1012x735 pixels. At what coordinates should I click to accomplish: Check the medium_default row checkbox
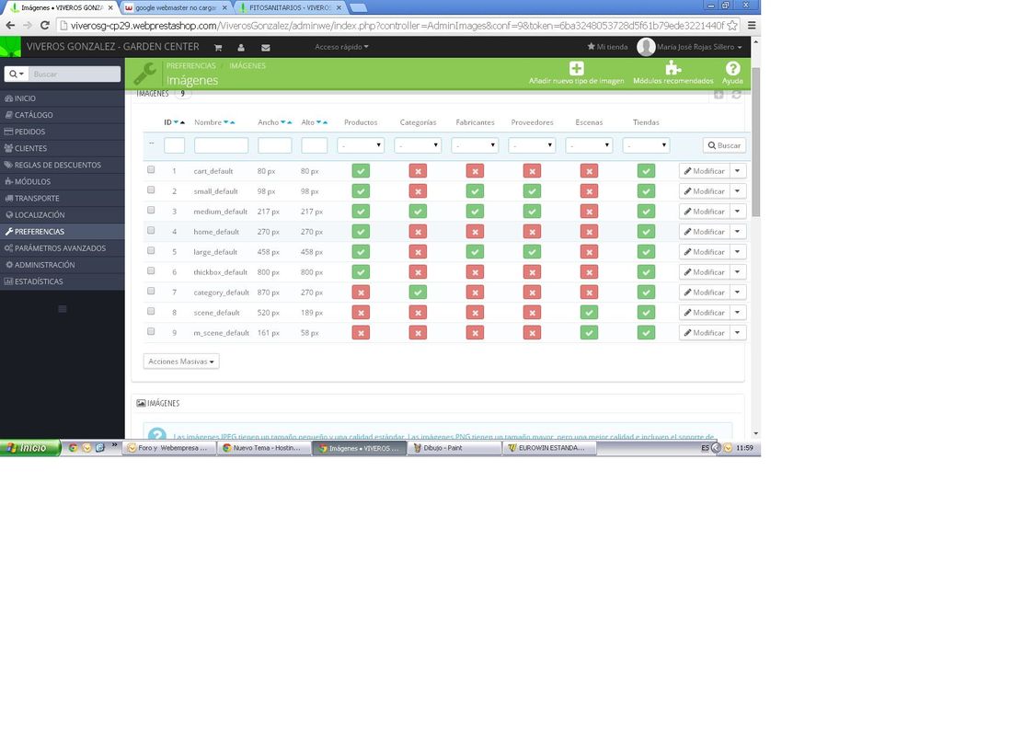pos(151,211)
